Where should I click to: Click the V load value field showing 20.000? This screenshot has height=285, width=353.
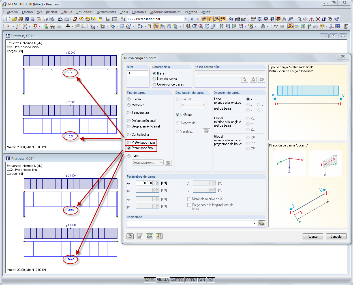pos(144,183)
